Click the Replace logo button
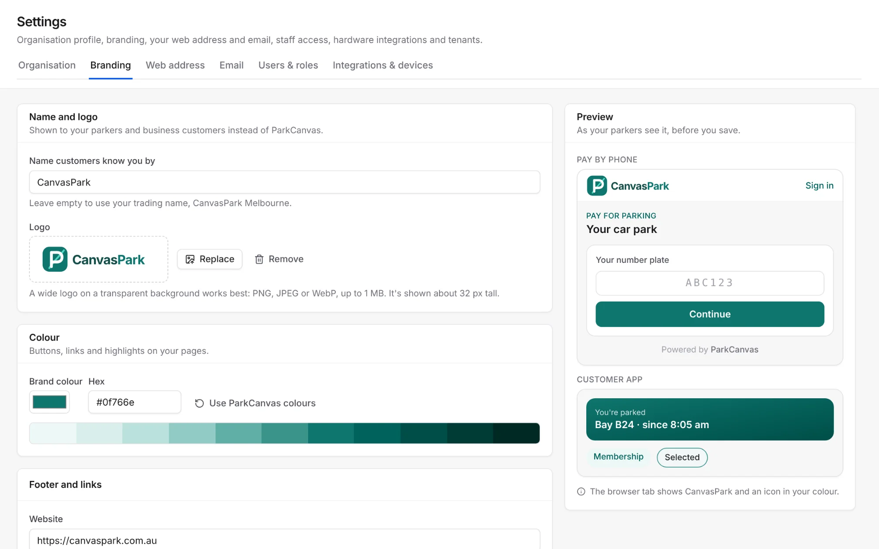 (x=210, y=259)
